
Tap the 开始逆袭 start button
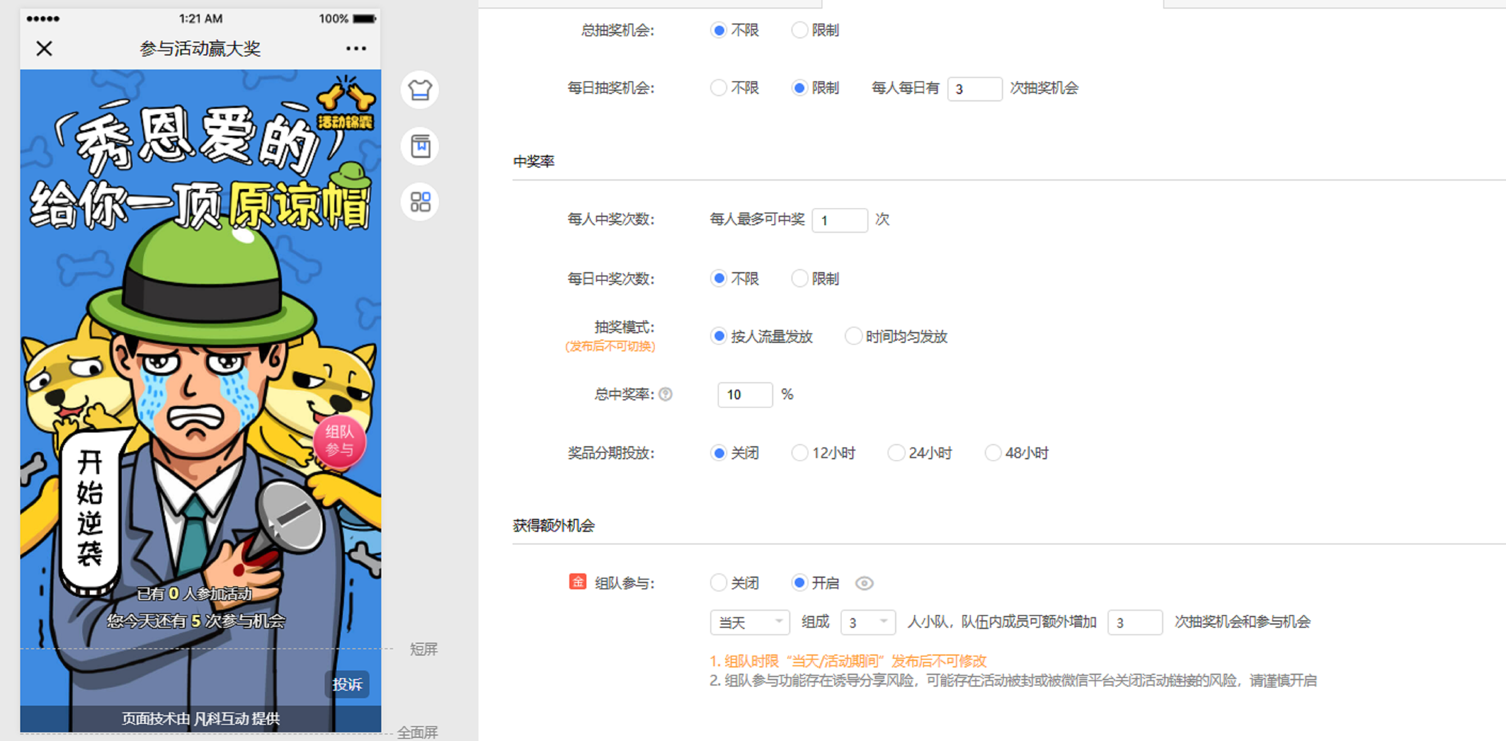[x=90, y=508]
